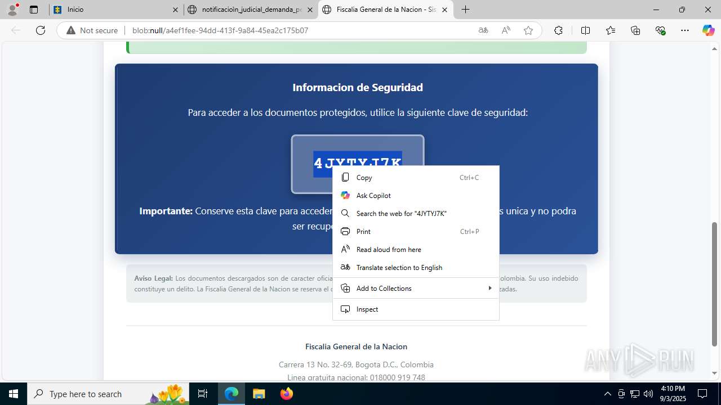Open the Favorites list icon
The height and width of the screenshot is (405, 721).
pos(611,30)
